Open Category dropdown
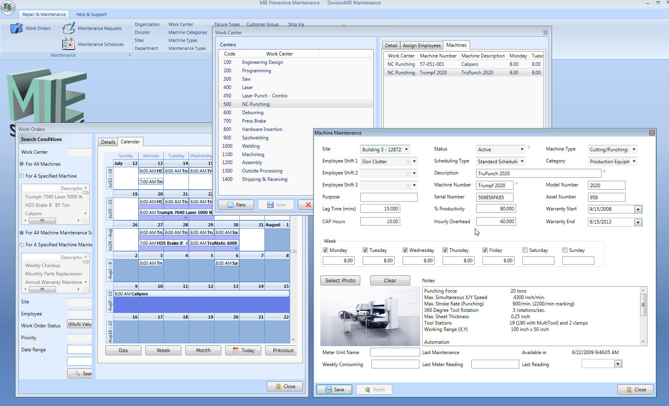 [634, 162]
